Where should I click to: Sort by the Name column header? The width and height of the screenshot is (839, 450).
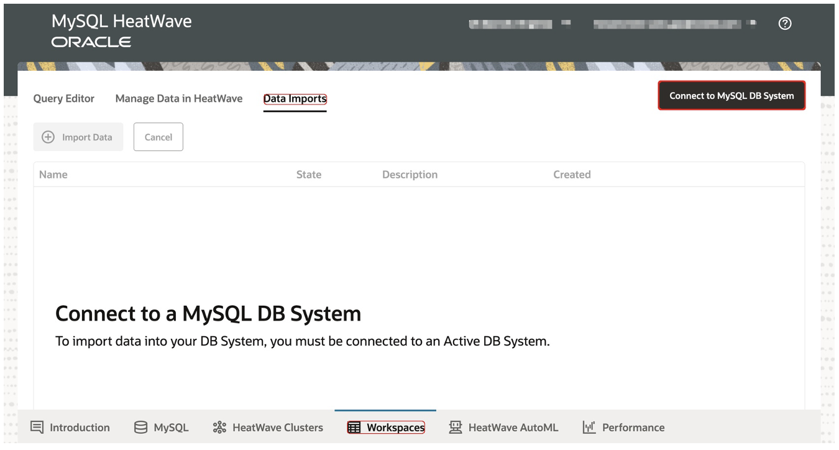click(53, 174)
